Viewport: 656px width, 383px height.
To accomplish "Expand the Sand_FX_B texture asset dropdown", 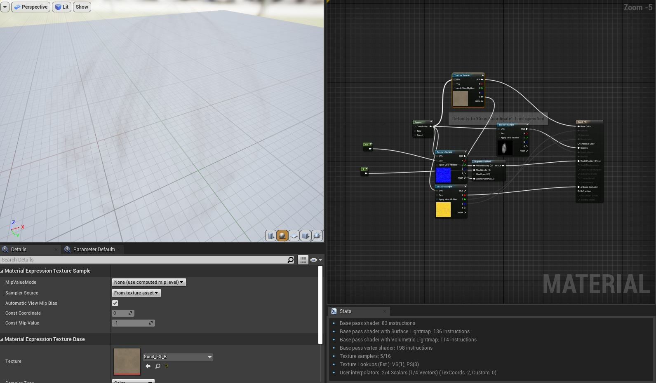I will tap(178, 357).
